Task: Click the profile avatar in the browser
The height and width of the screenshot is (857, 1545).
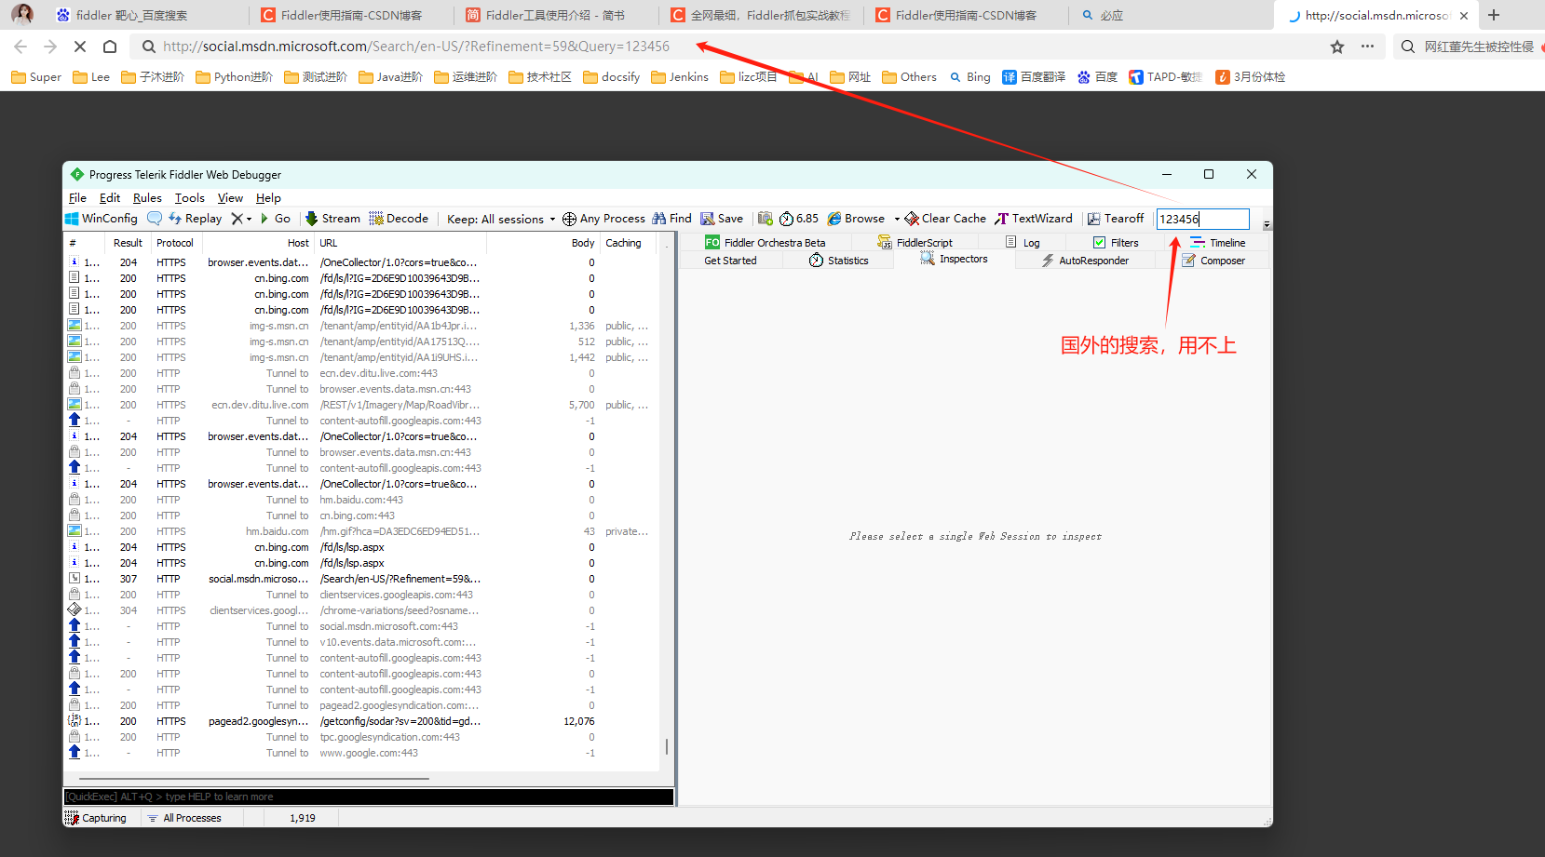Action: point(22,14)
